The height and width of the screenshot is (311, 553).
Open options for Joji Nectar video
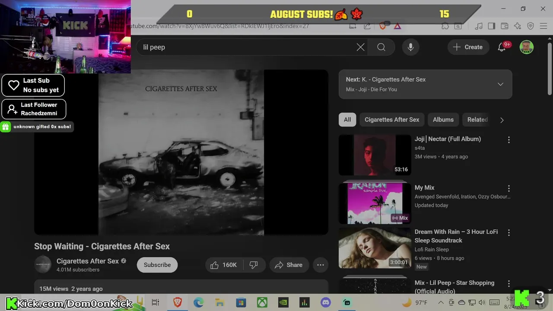point(509,140)
